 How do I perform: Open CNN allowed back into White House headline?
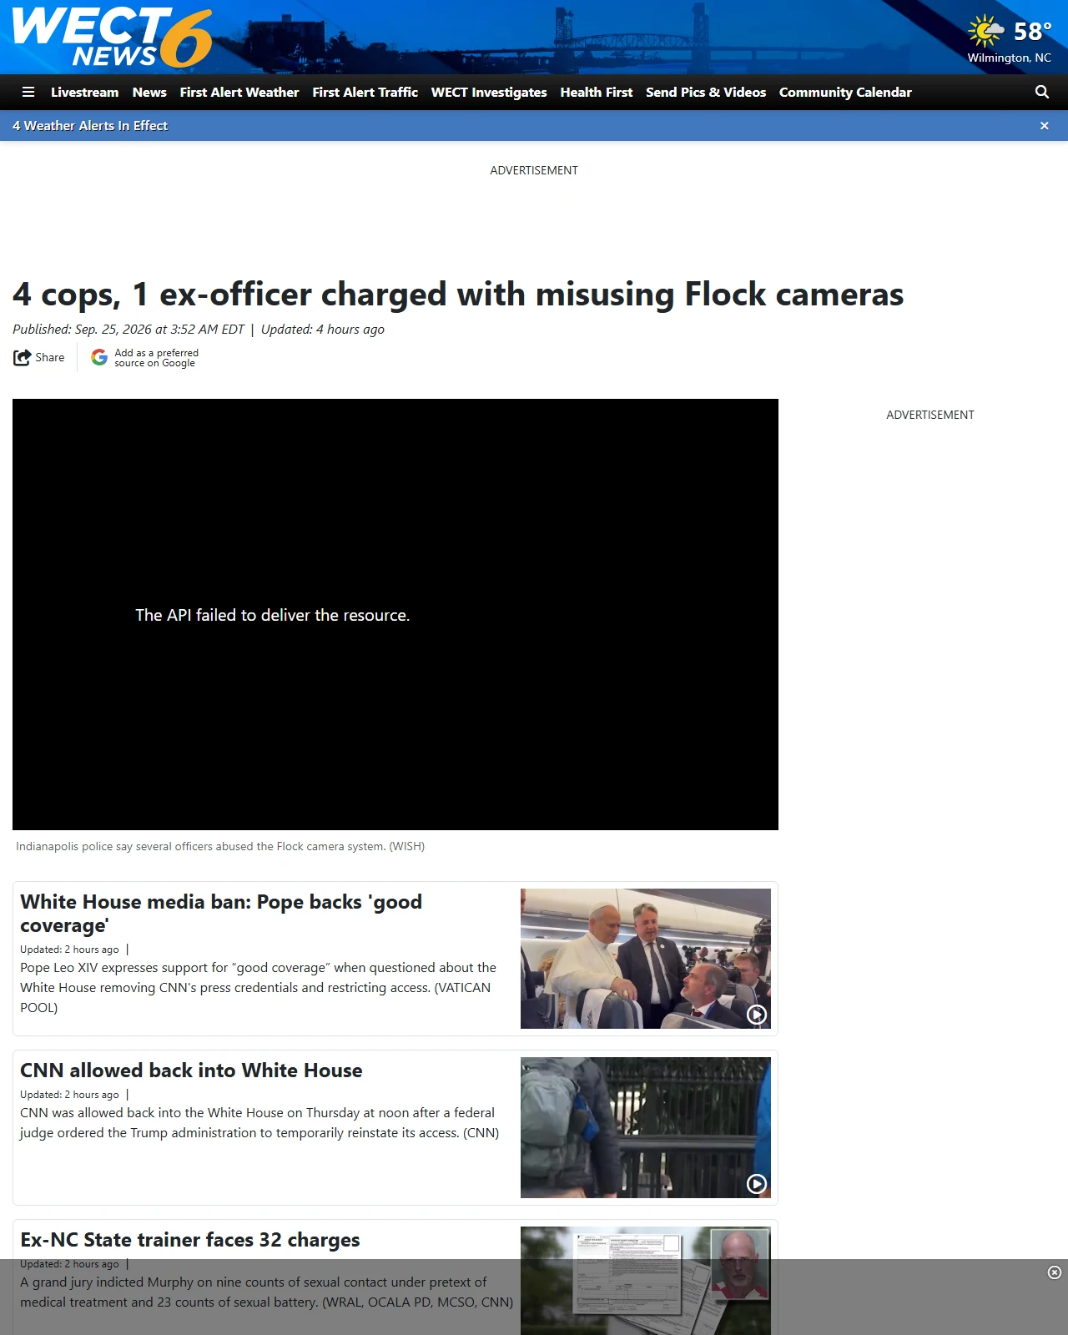click(x=191, y=1071)
